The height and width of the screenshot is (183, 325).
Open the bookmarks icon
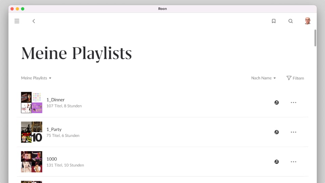tap(274, 21)
